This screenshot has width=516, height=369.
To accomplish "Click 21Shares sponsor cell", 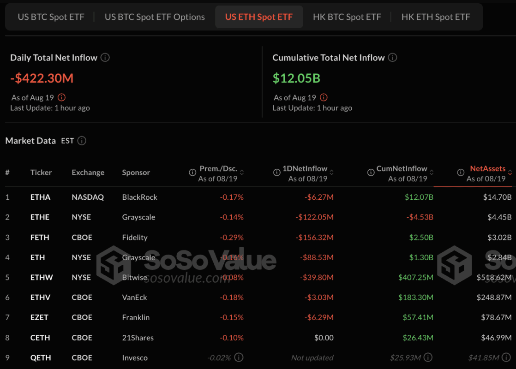I will point(138,338).
